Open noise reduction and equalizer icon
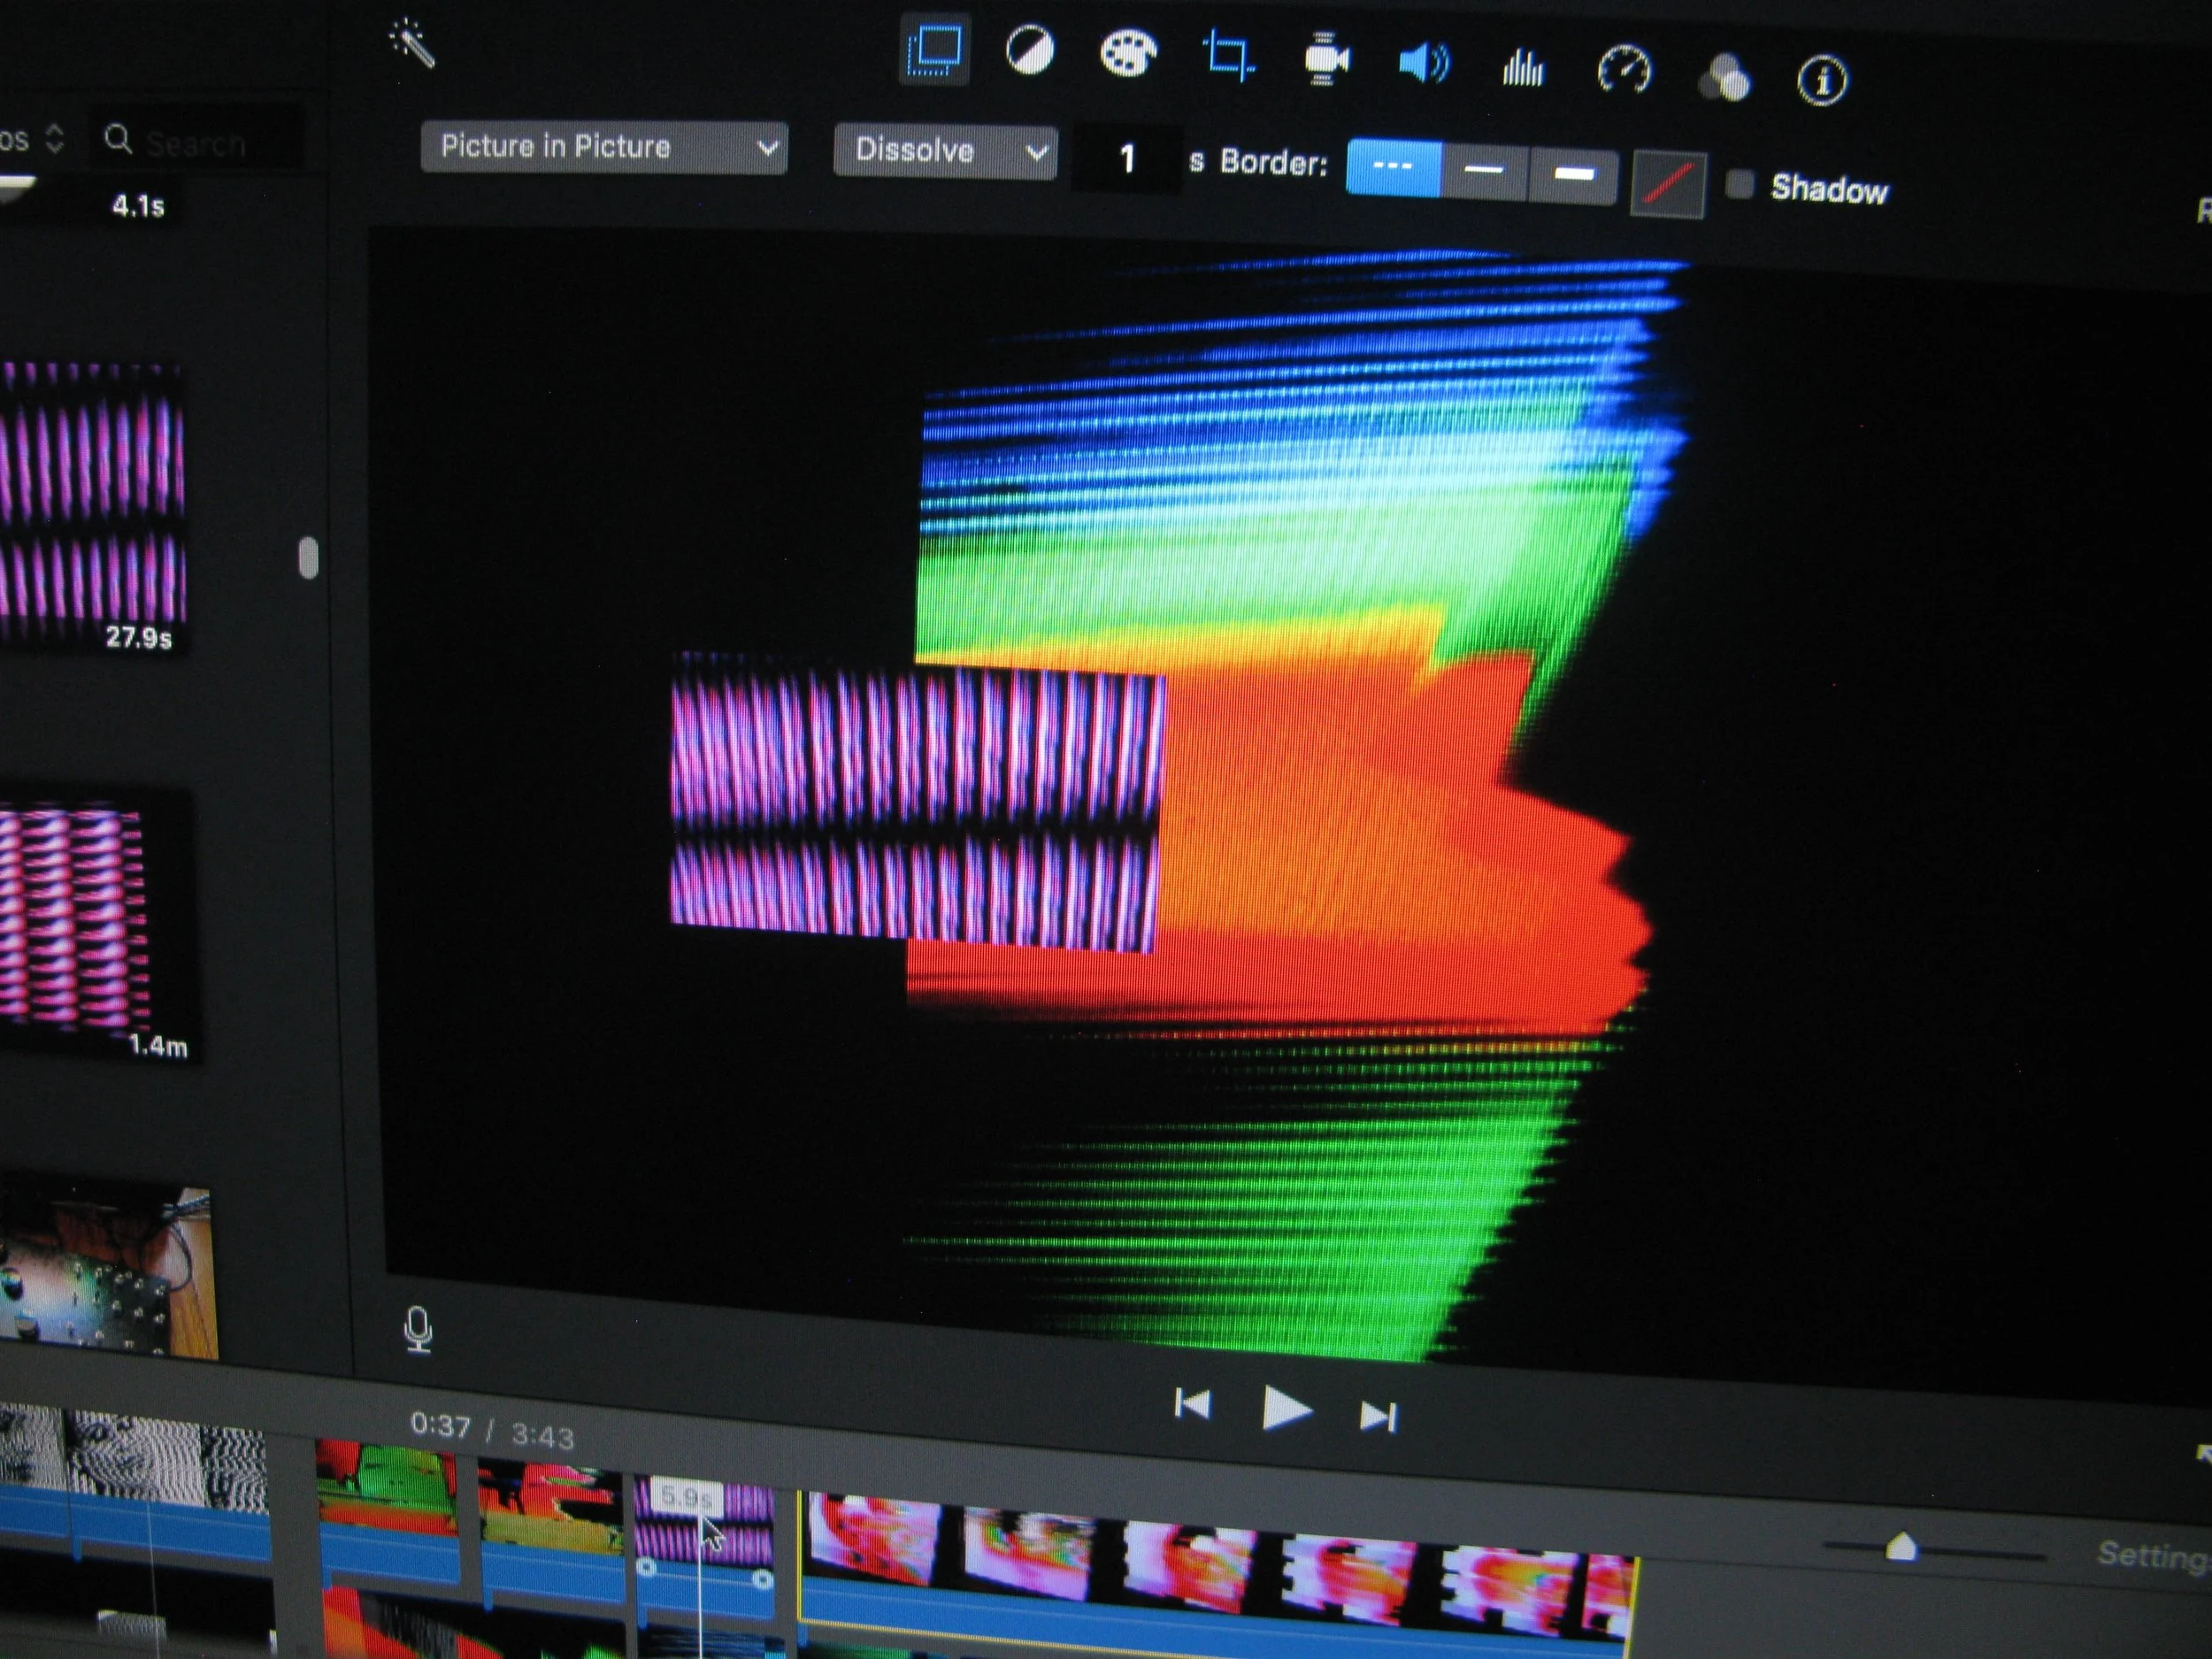The height and width of the screenshot is (1659, 2212). (x=1522, y=68)
